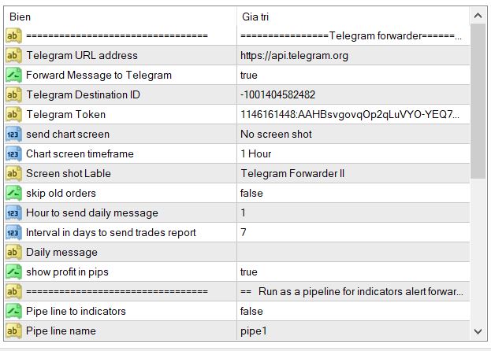Select the Daily message parameter label
Viewport: 491px width, 351px height.
[x=61, y=253]
